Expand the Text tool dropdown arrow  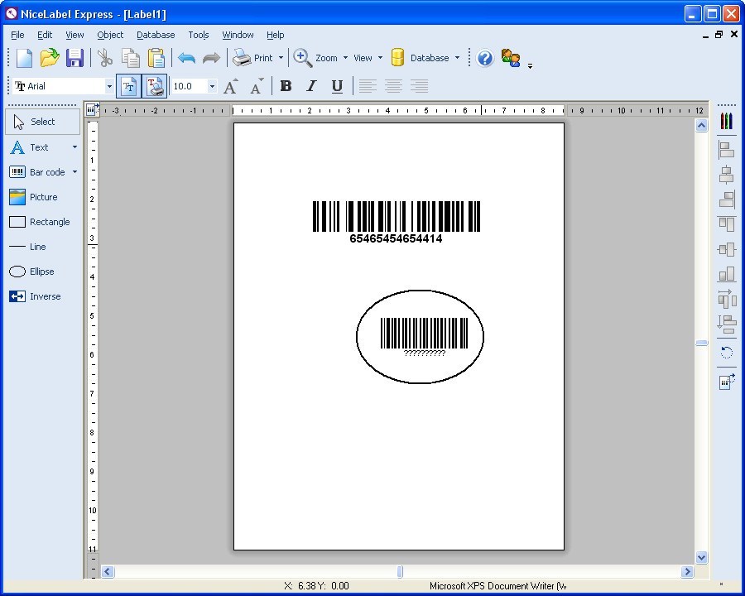click(74, 147)
